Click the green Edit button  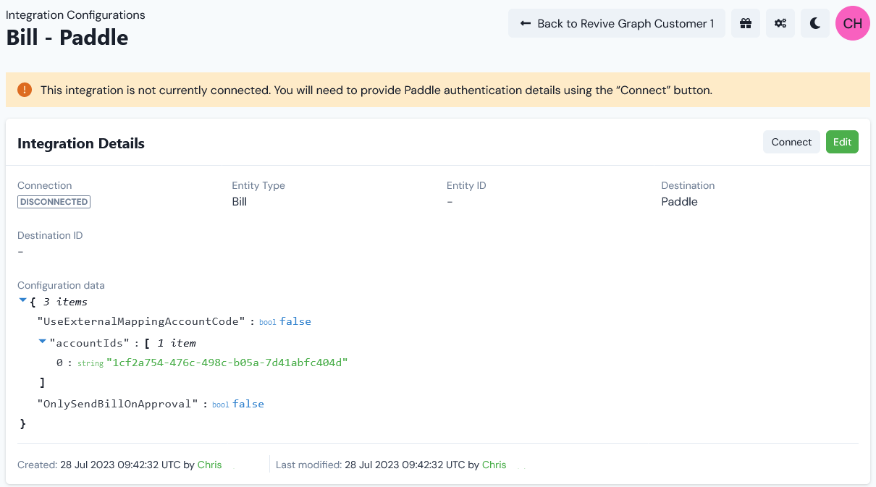842,142
